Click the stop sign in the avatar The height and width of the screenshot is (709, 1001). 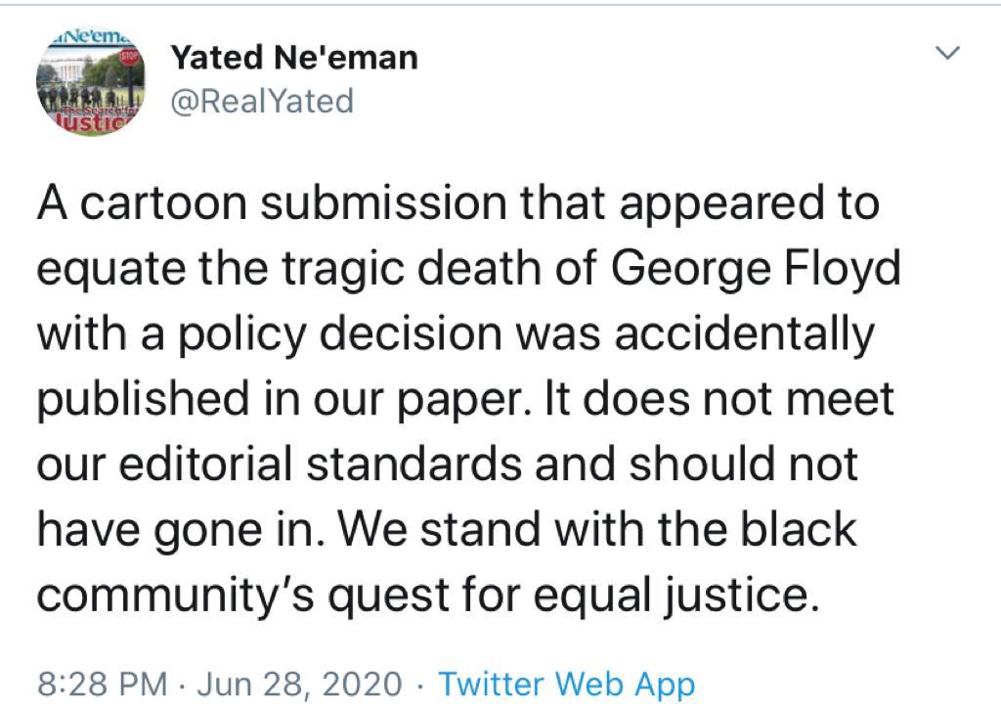coord(126,56)
